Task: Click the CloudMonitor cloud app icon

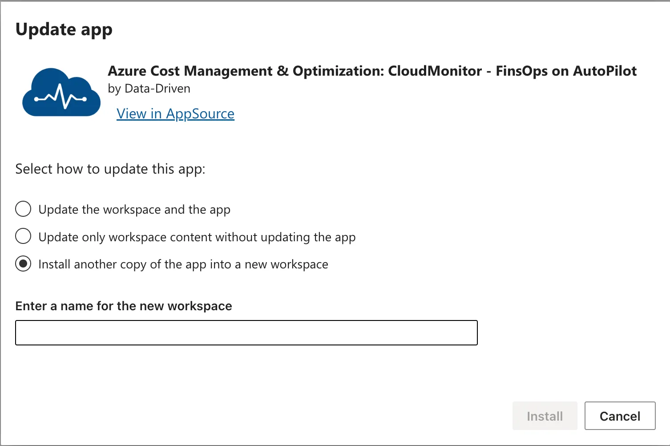Action: [x=61, y=92]
